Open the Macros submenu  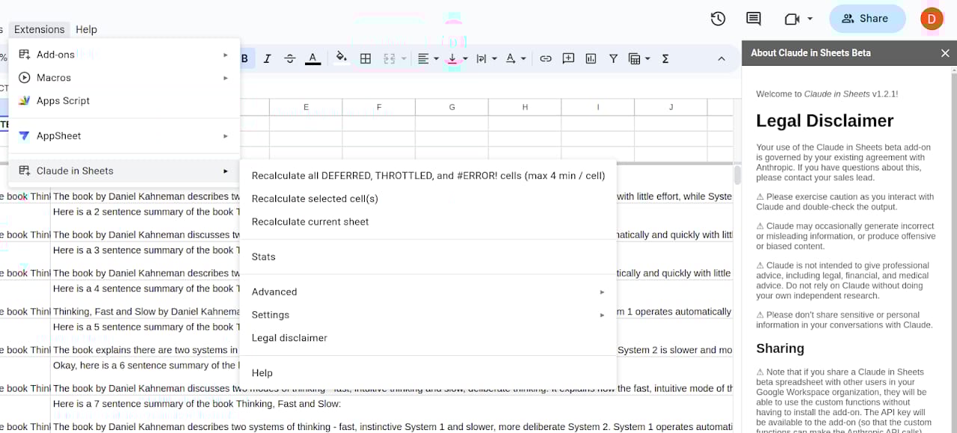[124, 78]
